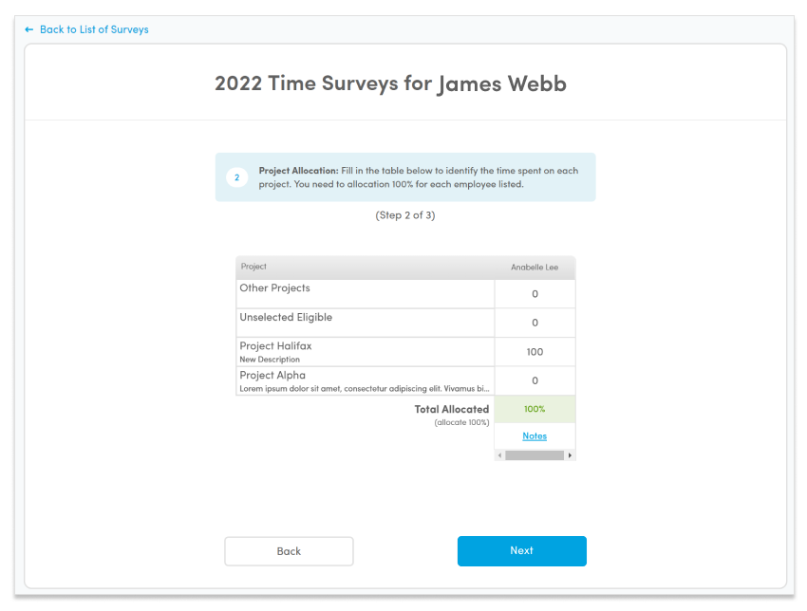Click the step 2 circle badge
Image resolution: width=807 pixels, height=611 pixels.
[x=236, y=177]
